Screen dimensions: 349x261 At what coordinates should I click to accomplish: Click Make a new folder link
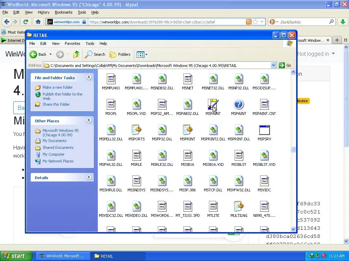pyautogui.click(x=57, y=87)
